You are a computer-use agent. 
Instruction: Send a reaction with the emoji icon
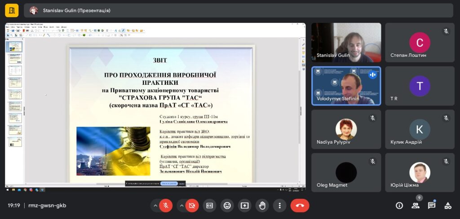click(x=227, y=206)
